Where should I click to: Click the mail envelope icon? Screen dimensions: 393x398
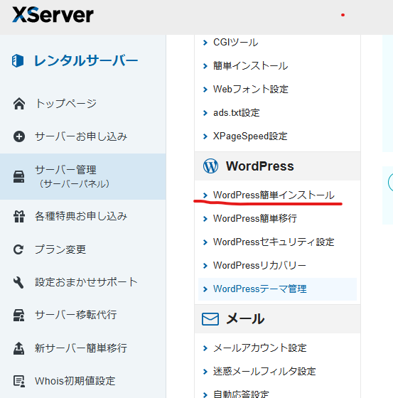[210, 319]
